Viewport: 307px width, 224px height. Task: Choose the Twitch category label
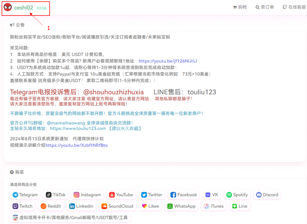[x=26, y=206]
